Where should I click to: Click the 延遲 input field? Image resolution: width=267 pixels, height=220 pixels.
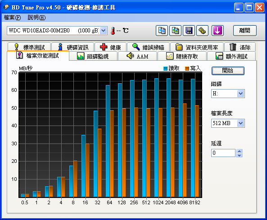coord(223,153)
